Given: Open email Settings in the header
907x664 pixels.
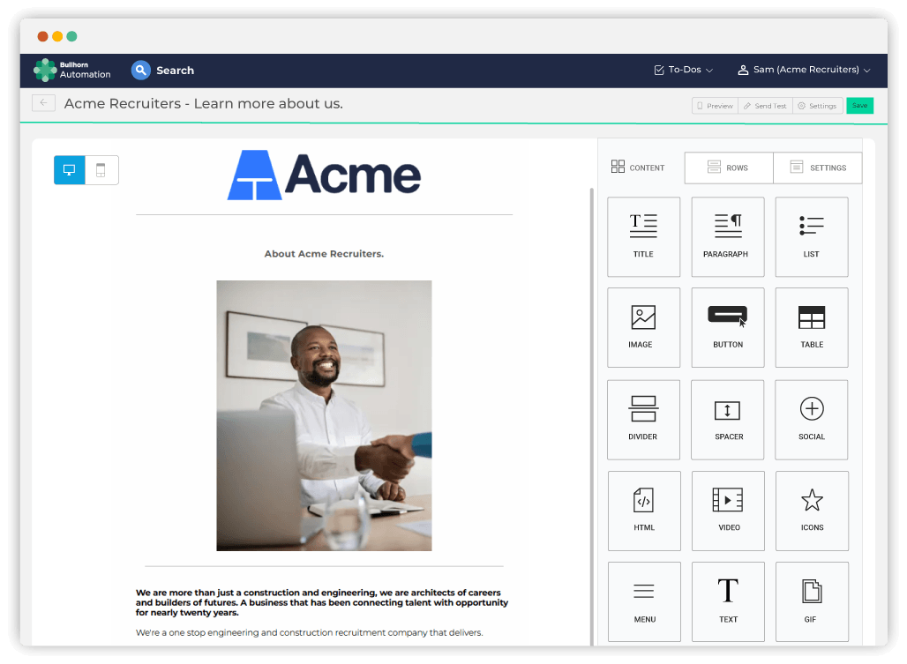Looking at the screenshot, I should (817, 106).
